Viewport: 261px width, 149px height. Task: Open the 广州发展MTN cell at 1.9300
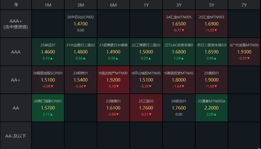coord(244,52)
